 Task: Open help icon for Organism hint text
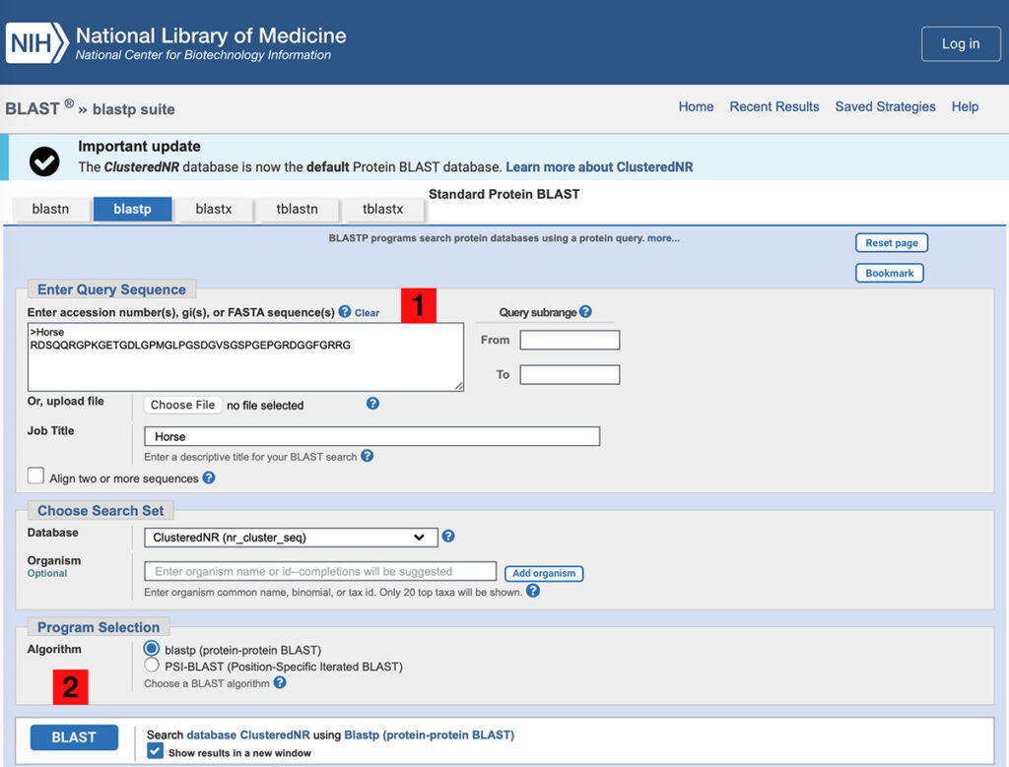click(533, 591)
